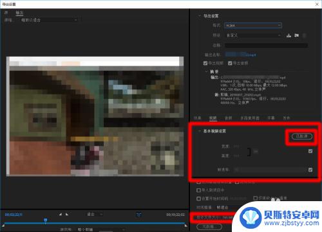The width and height of the screenshot is (322, 232).
Task: Enable the 导入到项目中 checkbox
Action: 198,190
